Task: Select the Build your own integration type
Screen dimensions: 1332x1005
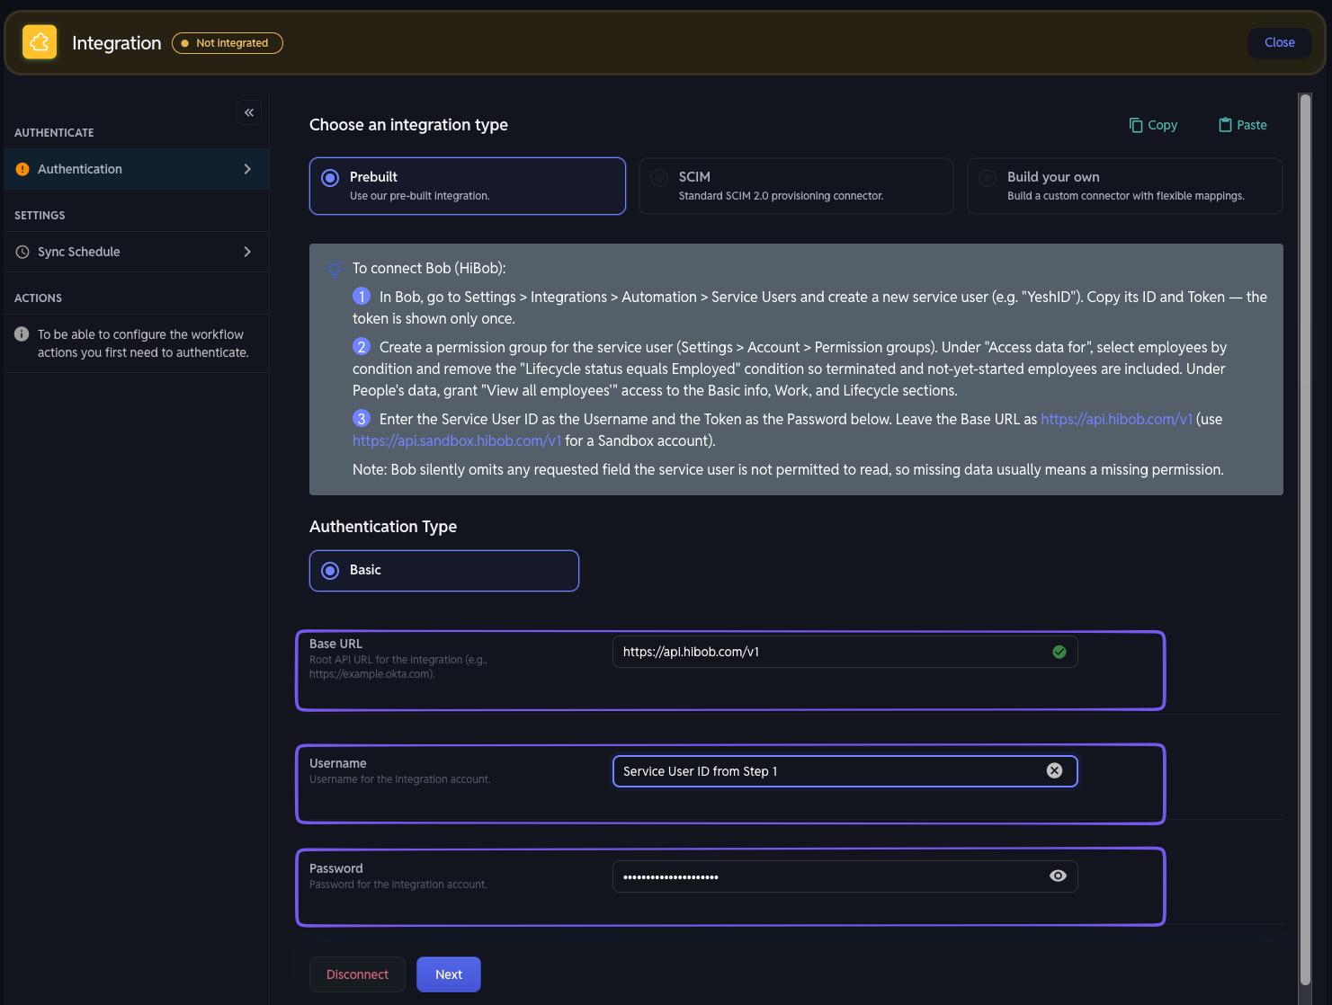Action: pyautogui.click(x=1125, y=186)
